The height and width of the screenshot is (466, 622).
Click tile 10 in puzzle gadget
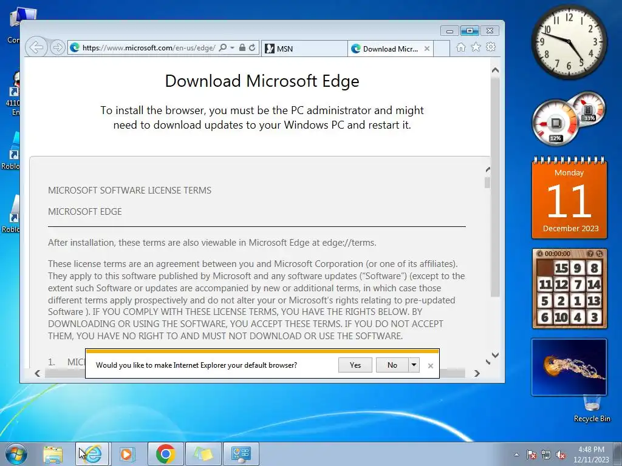point(561,317)
